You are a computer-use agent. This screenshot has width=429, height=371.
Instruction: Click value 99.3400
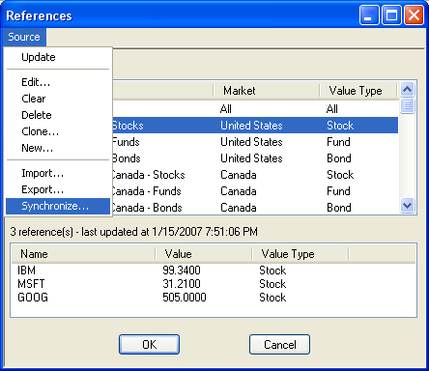(182, 271)
